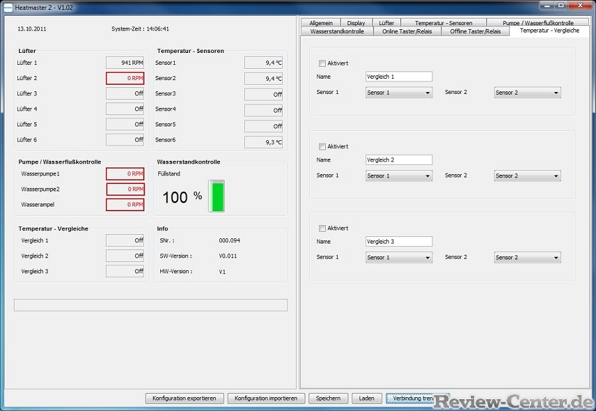596x411 pixels.
Task: Click the System-Zeit 14:06:41 text
Action: [140, 29]
